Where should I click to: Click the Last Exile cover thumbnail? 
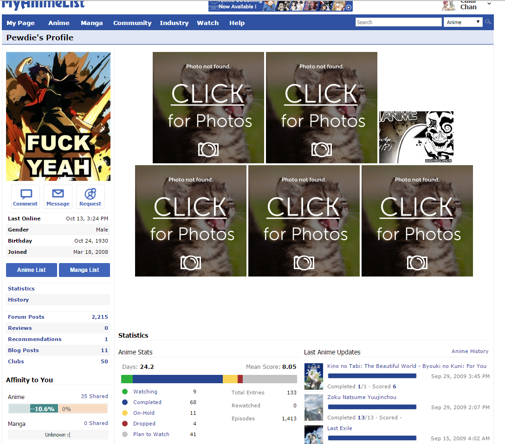tap(314, 435)
